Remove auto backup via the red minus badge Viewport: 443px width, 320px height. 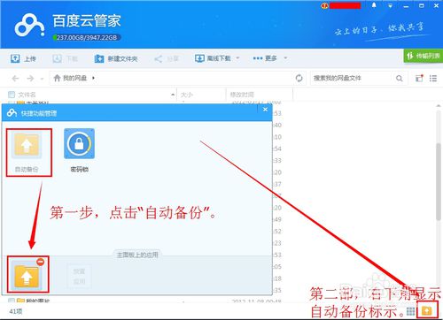(x=41, y=262)
